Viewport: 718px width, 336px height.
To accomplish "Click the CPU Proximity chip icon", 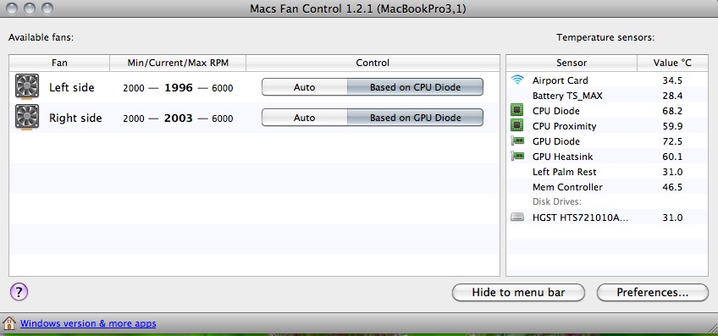I will pos(517,125).
